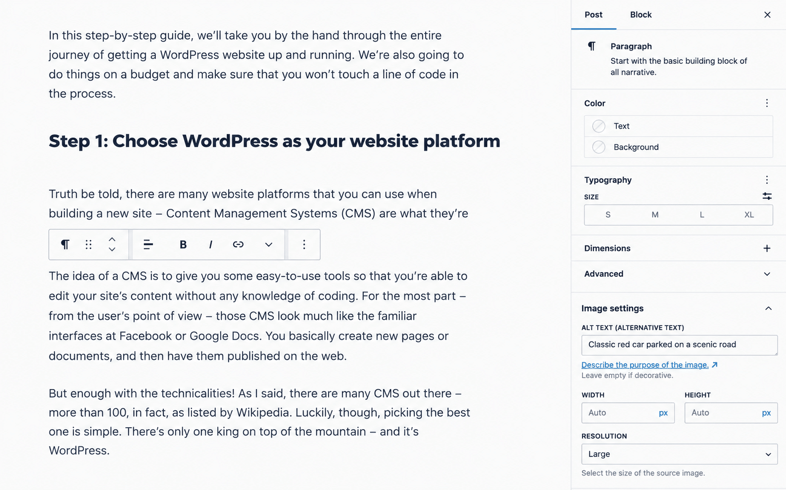Click the paragraph block type icon in toolbar
786x490 pixels.
(65, 245)
